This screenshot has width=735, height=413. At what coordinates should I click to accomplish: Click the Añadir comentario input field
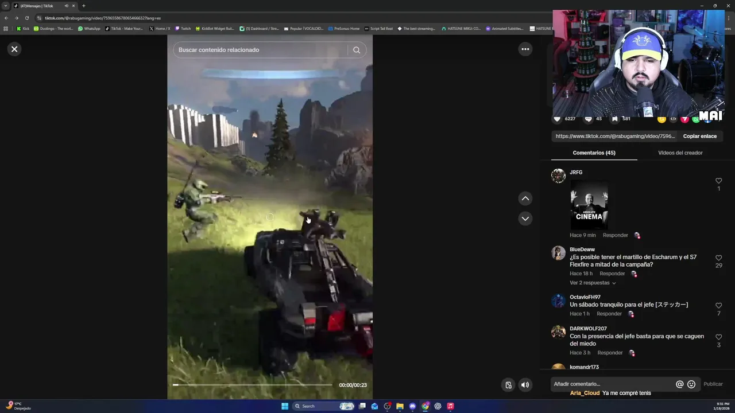(x=612, y=384)
